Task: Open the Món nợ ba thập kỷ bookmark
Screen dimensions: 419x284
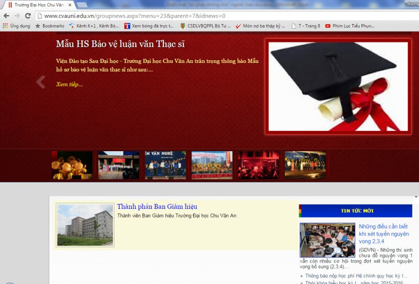Action: point(260,26)
